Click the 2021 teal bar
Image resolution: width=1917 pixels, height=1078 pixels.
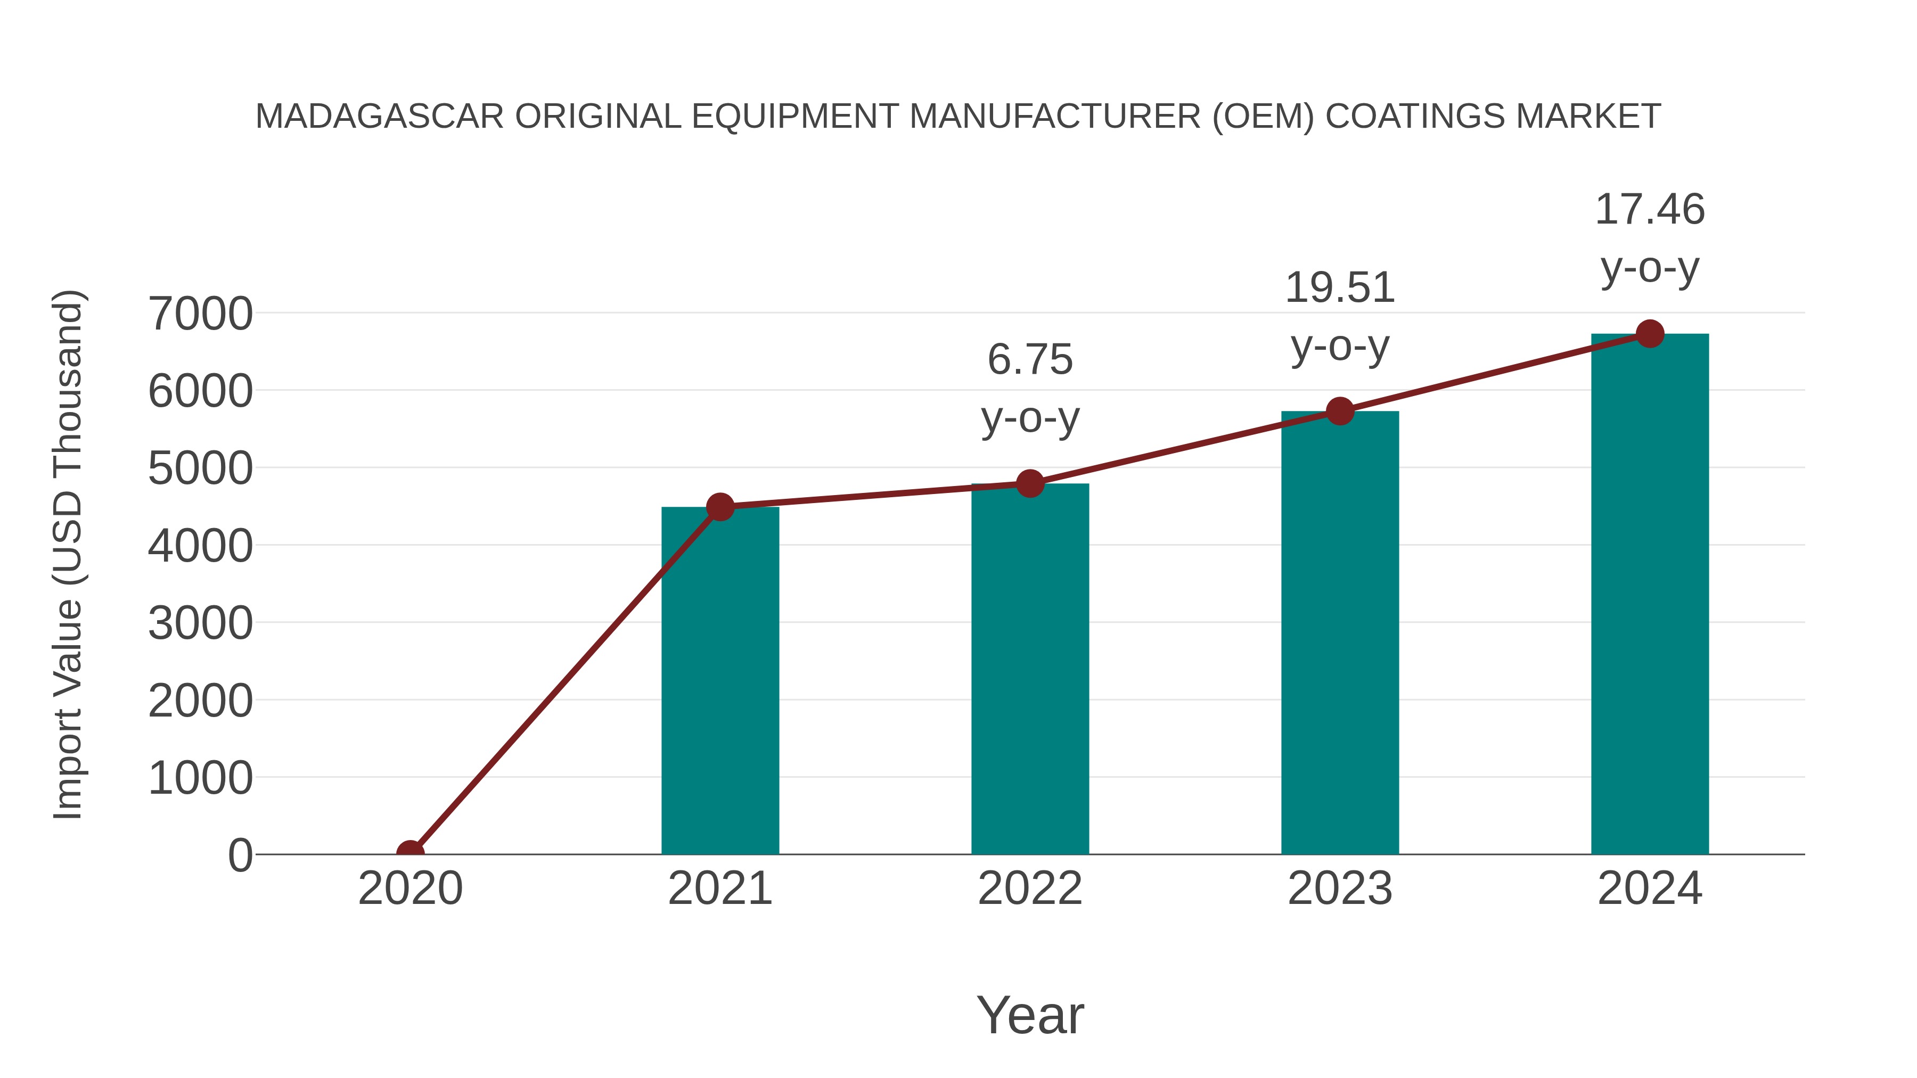(719, 681)
